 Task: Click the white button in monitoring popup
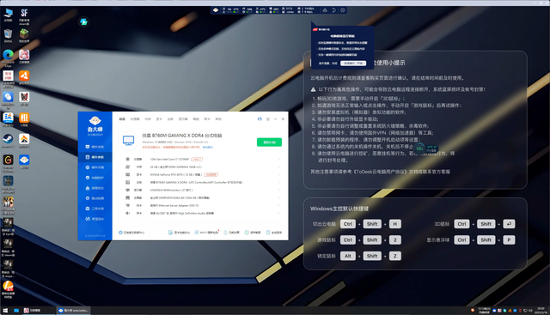[353, 64]
